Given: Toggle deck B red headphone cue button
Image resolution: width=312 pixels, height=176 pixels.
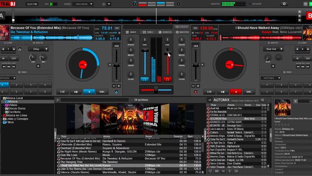Looking at the screenshot, I should click(167, 79).
